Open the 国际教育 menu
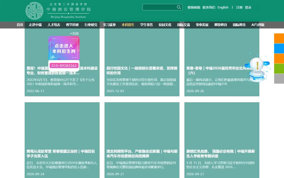Image resolution: width=284 pixels, height=178 pixels. click(x=239, y=25)
